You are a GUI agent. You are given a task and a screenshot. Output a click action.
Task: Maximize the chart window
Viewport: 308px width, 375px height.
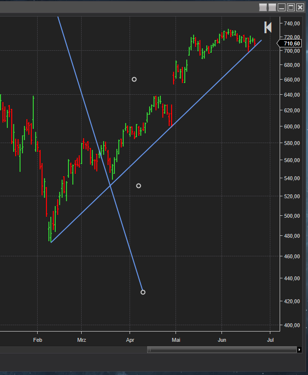291,7
